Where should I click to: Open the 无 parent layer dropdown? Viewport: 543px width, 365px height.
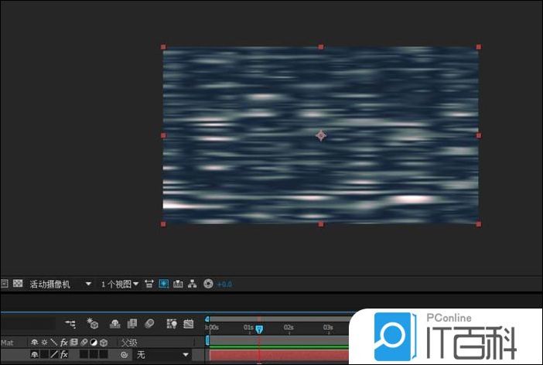[x=162, y=355]
